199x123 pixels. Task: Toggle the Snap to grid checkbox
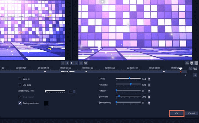tap(20, 97)
